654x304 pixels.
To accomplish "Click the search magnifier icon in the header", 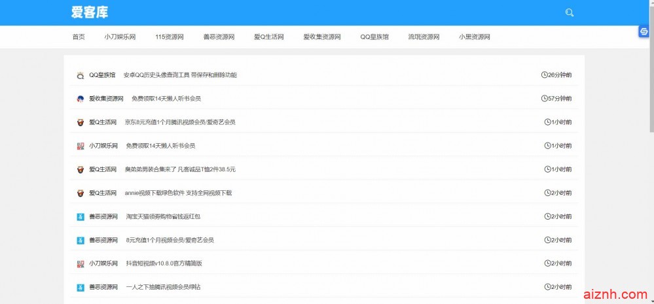I will (570, 12).
